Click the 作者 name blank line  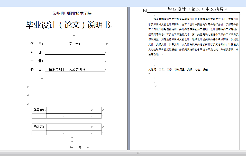coord(56,44)
